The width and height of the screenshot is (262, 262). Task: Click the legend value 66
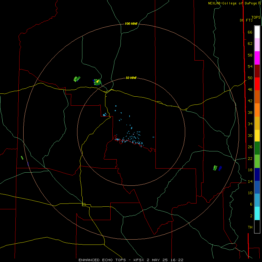click(x=250, y=32)
